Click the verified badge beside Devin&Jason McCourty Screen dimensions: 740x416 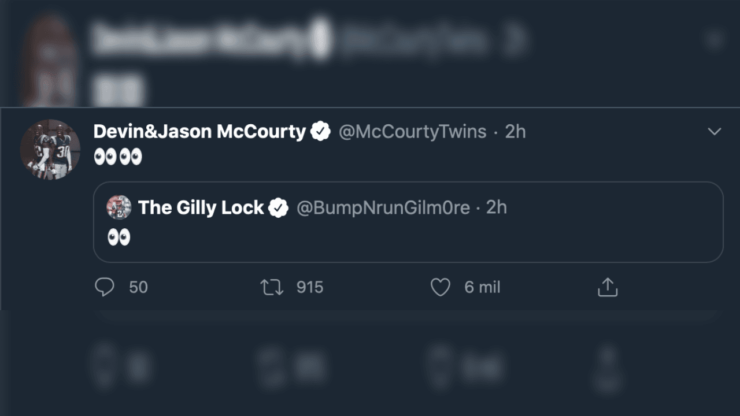(x=320, y=132)
